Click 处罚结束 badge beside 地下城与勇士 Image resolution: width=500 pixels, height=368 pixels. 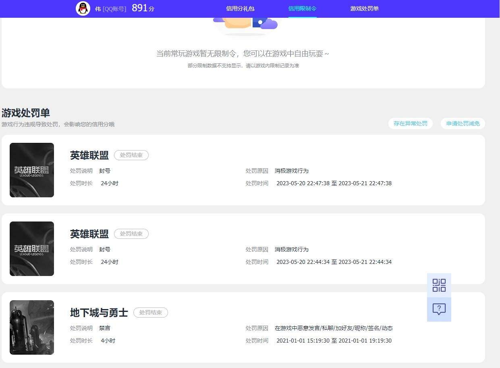pyautogui.click(x=151, y=312)
